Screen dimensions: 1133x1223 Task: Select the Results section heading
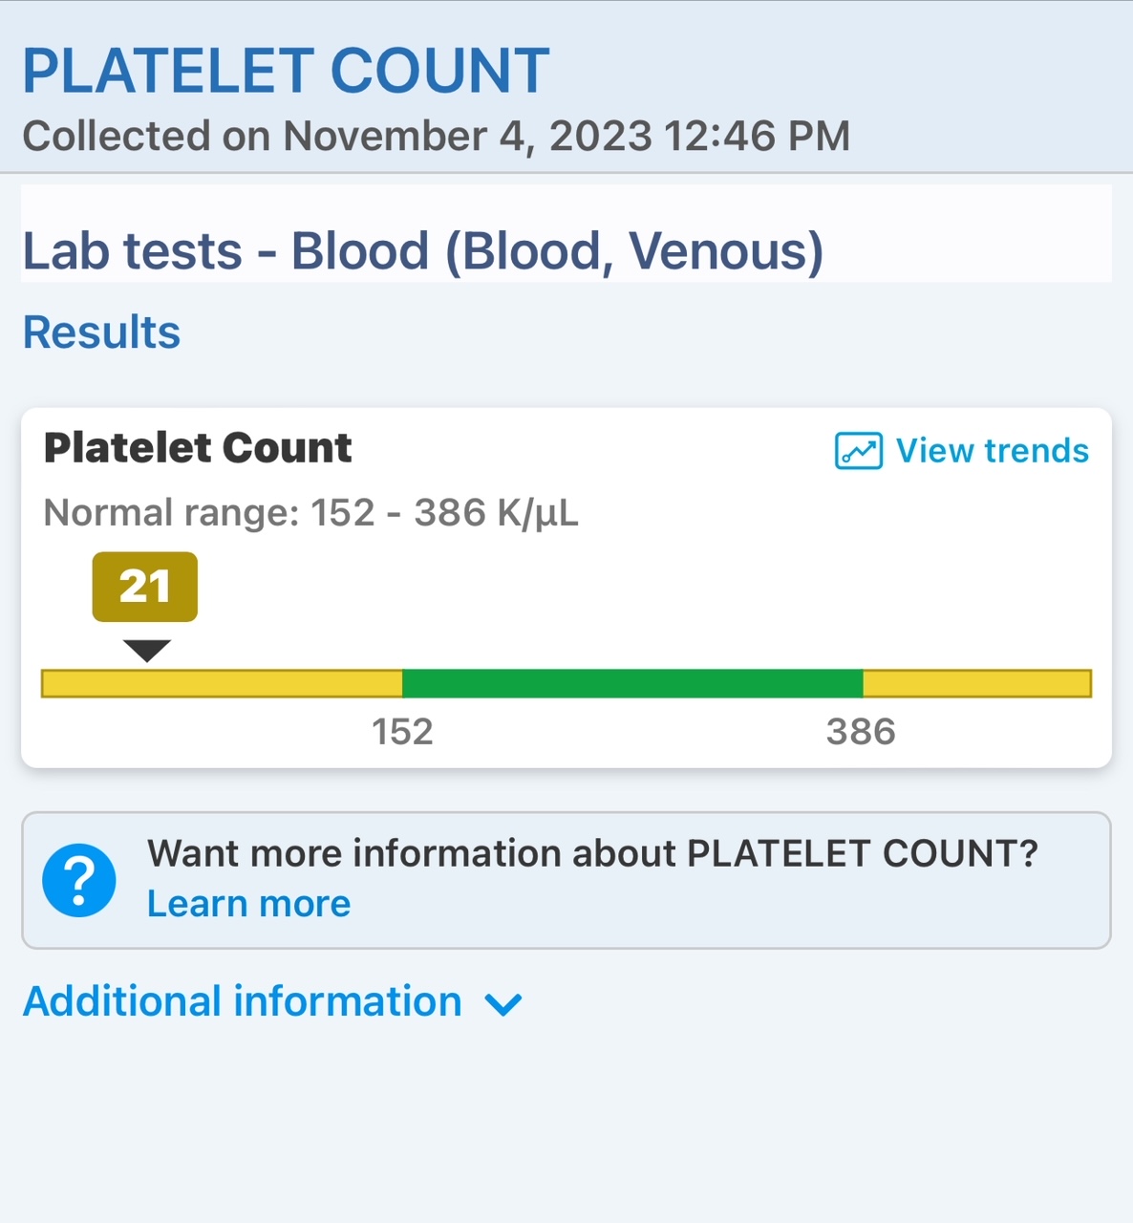pos(101,333)
